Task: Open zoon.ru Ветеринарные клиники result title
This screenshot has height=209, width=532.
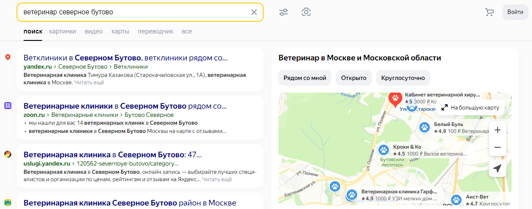Action: (x=125, y=106)
